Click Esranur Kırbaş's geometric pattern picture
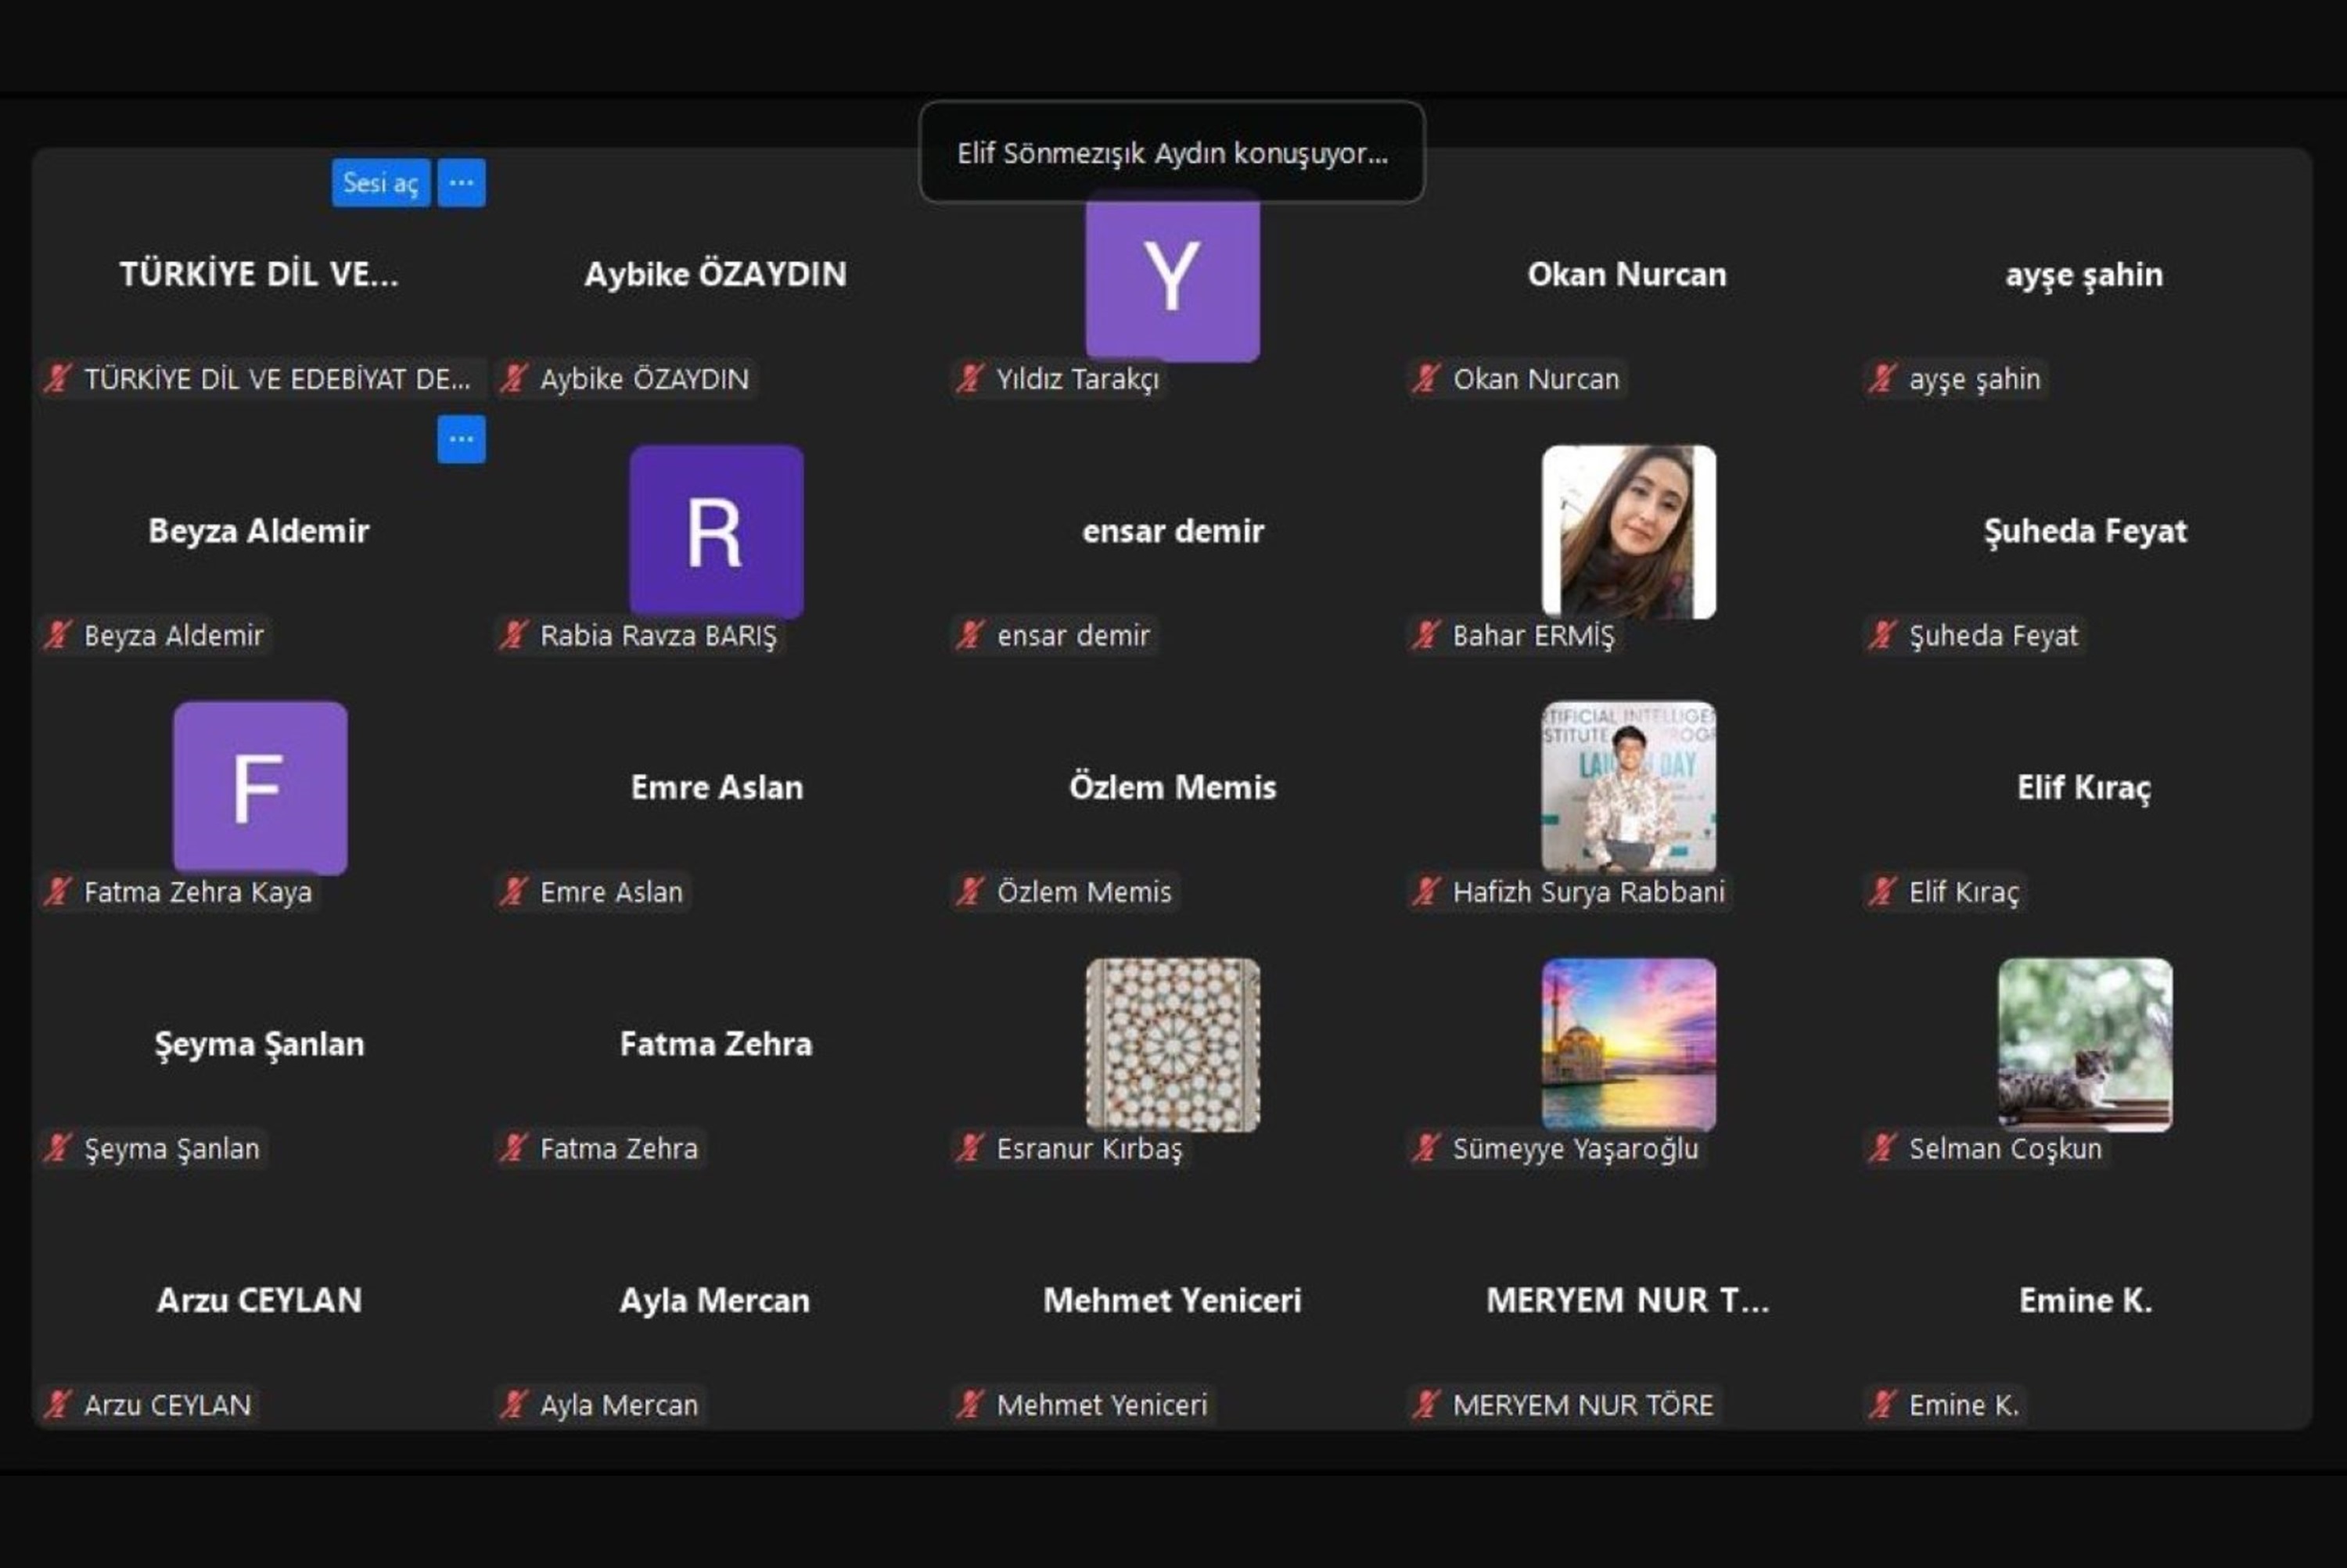Image resolution: width=2347 pixels, height=1568 pixels. pyautogui.click(x=1173, y=1044)
